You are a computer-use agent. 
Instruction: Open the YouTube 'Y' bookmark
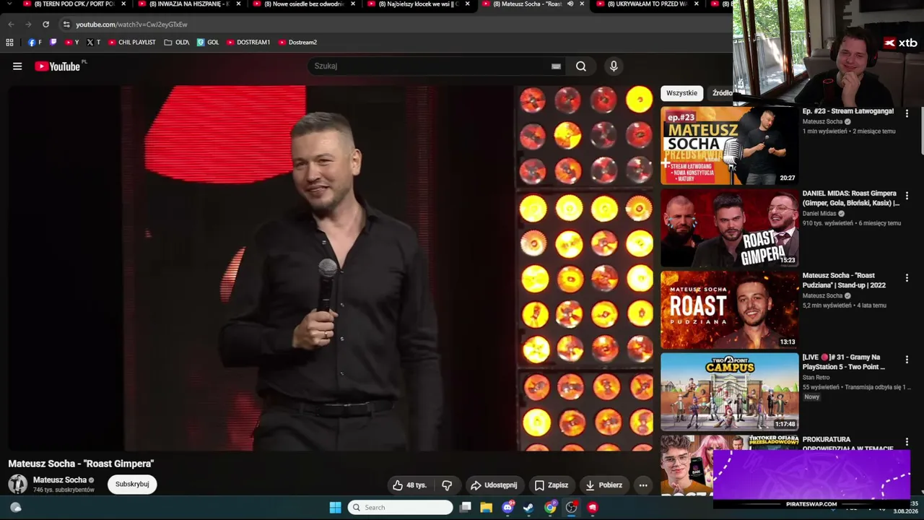[x=72, y=43]
